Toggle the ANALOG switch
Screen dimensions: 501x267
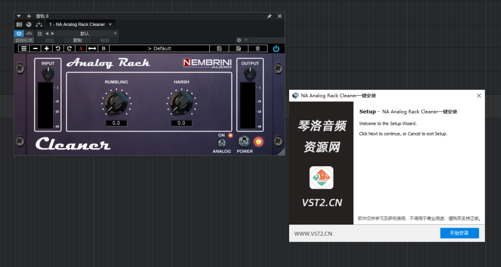[x=222, y=143]
